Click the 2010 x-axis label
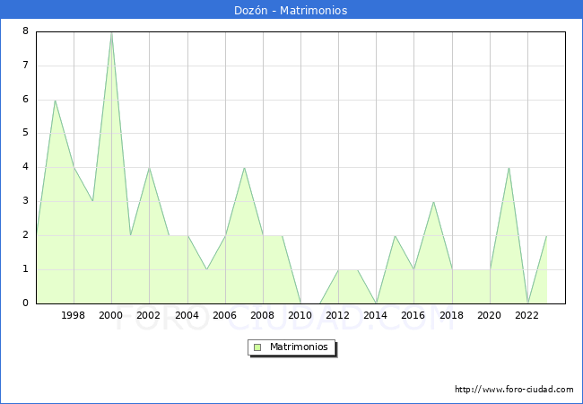The width and height of the screenshot is (583, 404). 300,315
